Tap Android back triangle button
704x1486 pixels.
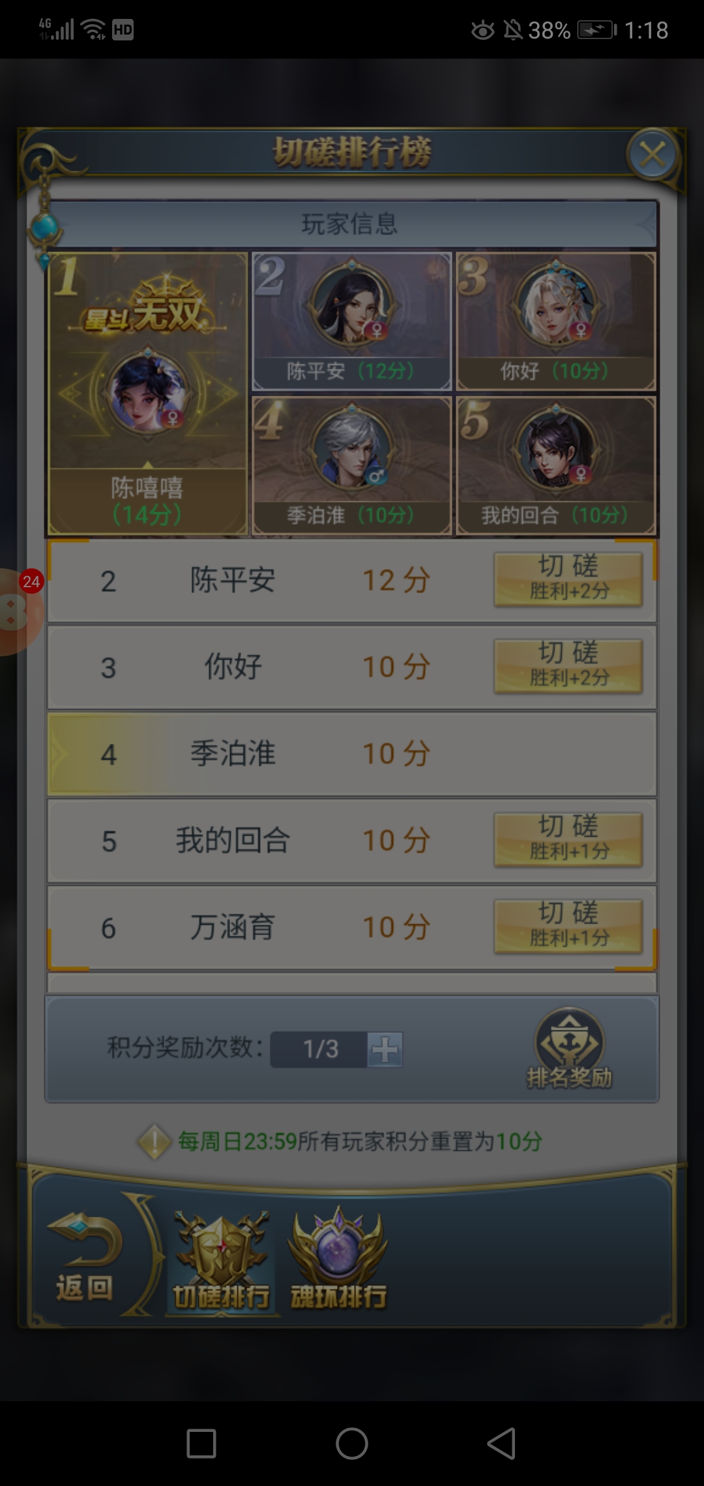(x=502, y=1444)
